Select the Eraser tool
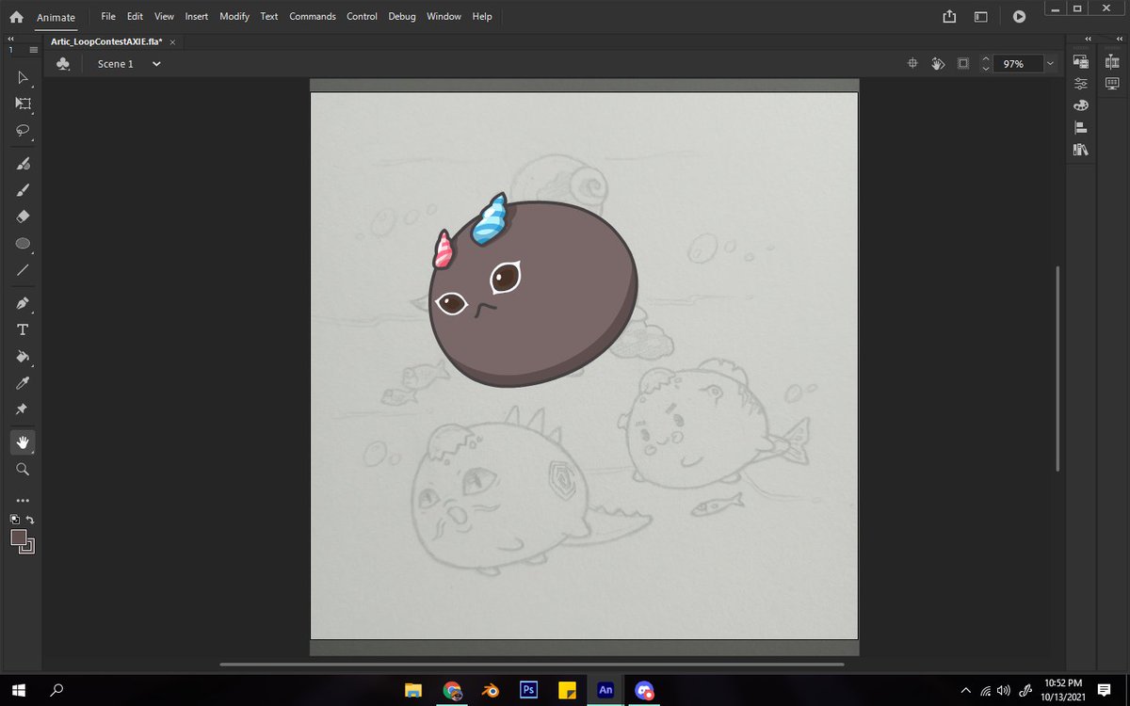This screenshot has width=1130, height=706. point(24,217)
